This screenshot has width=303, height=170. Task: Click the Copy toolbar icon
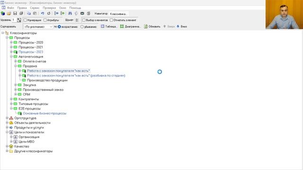point(29,14)
